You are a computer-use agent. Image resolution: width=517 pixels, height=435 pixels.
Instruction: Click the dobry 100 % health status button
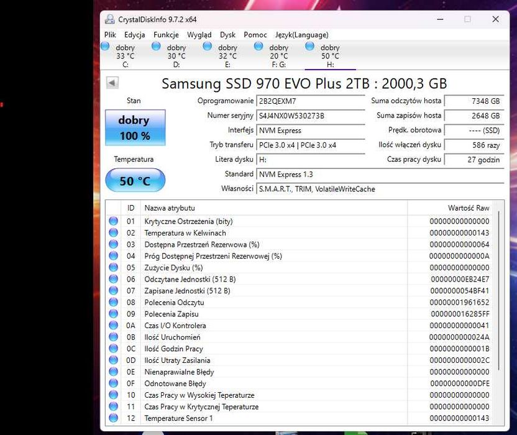(135, 127)
